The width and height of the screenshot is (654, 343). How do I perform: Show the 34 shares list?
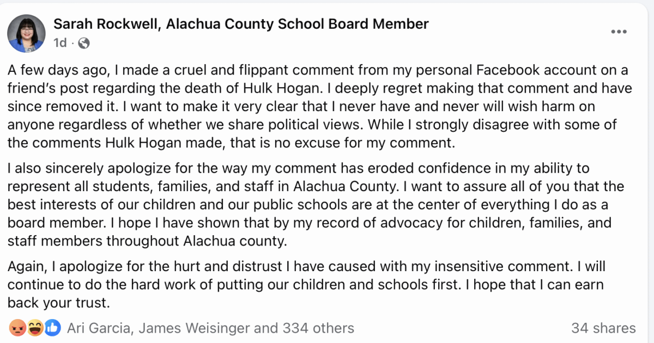pyautogui.click(x=603, y=328)
